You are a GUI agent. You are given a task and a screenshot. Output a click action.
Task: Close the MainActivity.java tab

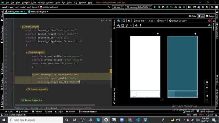click(x=48, y=12)
